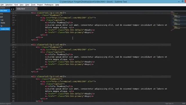The image size is (186, 105).
Task: Close the index.html tab using its dot
Action: click(36, 9)
